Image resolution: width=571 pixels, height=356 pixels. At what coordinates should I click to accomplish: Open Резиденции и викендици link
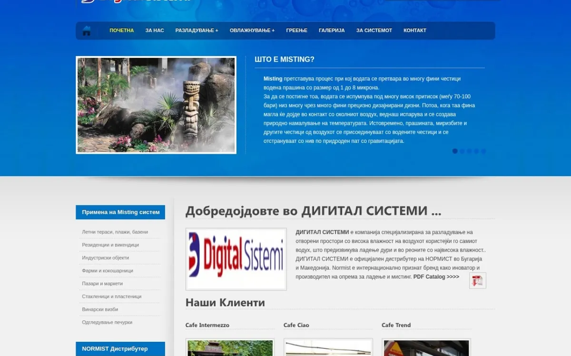point(110,245)
